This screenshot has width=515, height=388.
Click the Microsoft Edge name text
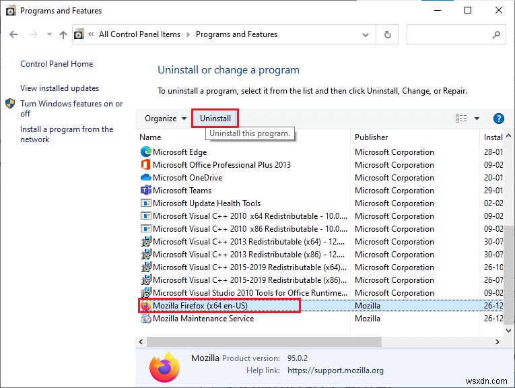[180, 152]
